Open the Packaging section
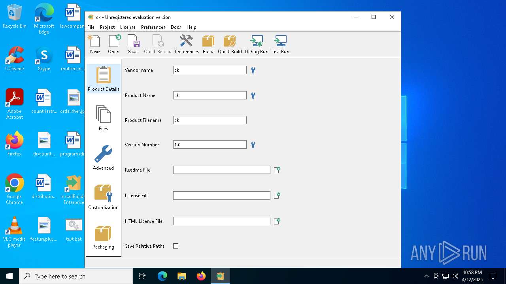Screen dimensions: 506x284 coord(103,237)
